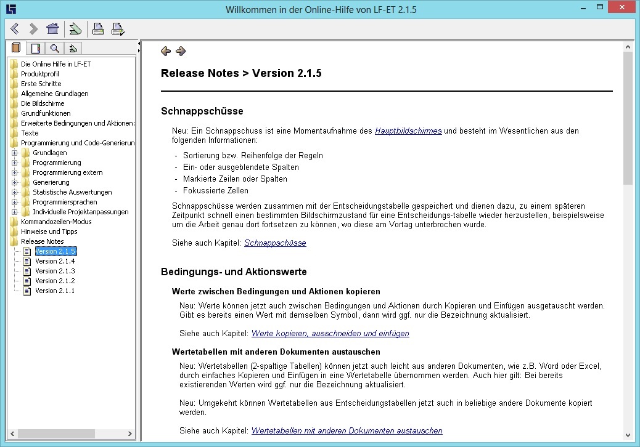
Task: Open the Favorites tab in navigation pane
Action: coord(73,49)
